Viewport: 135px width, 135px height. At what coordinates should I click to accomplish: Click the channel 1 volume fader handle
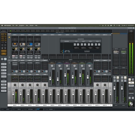(13, 94)
